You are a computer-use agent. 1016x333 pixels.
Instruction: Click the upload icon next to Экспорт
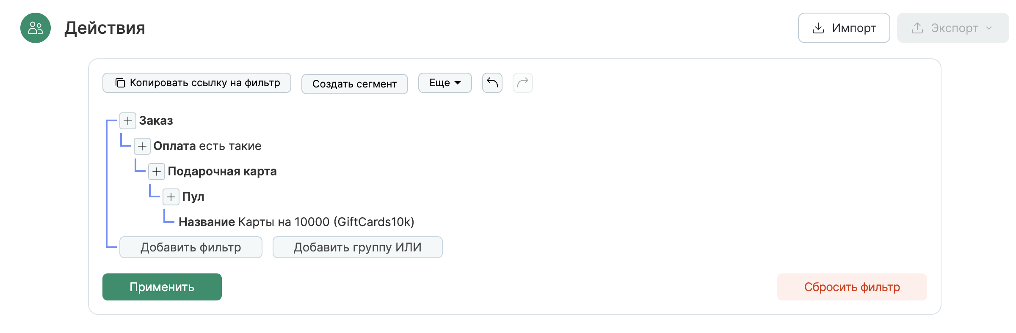tap(918, 27)
